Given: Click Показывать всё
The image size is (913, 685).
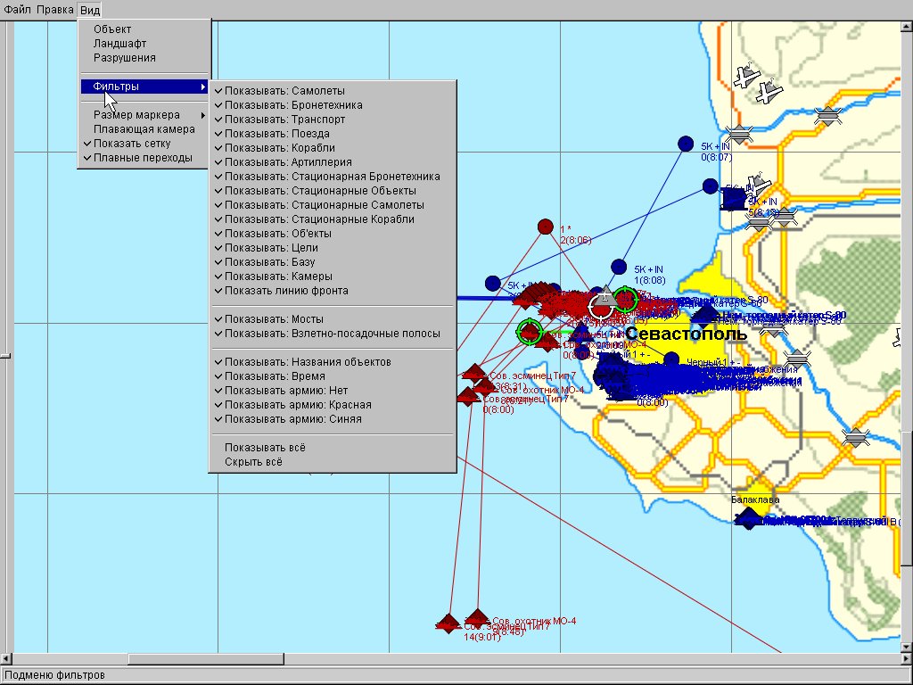Looking at the screenshot, I should (265, 448).
